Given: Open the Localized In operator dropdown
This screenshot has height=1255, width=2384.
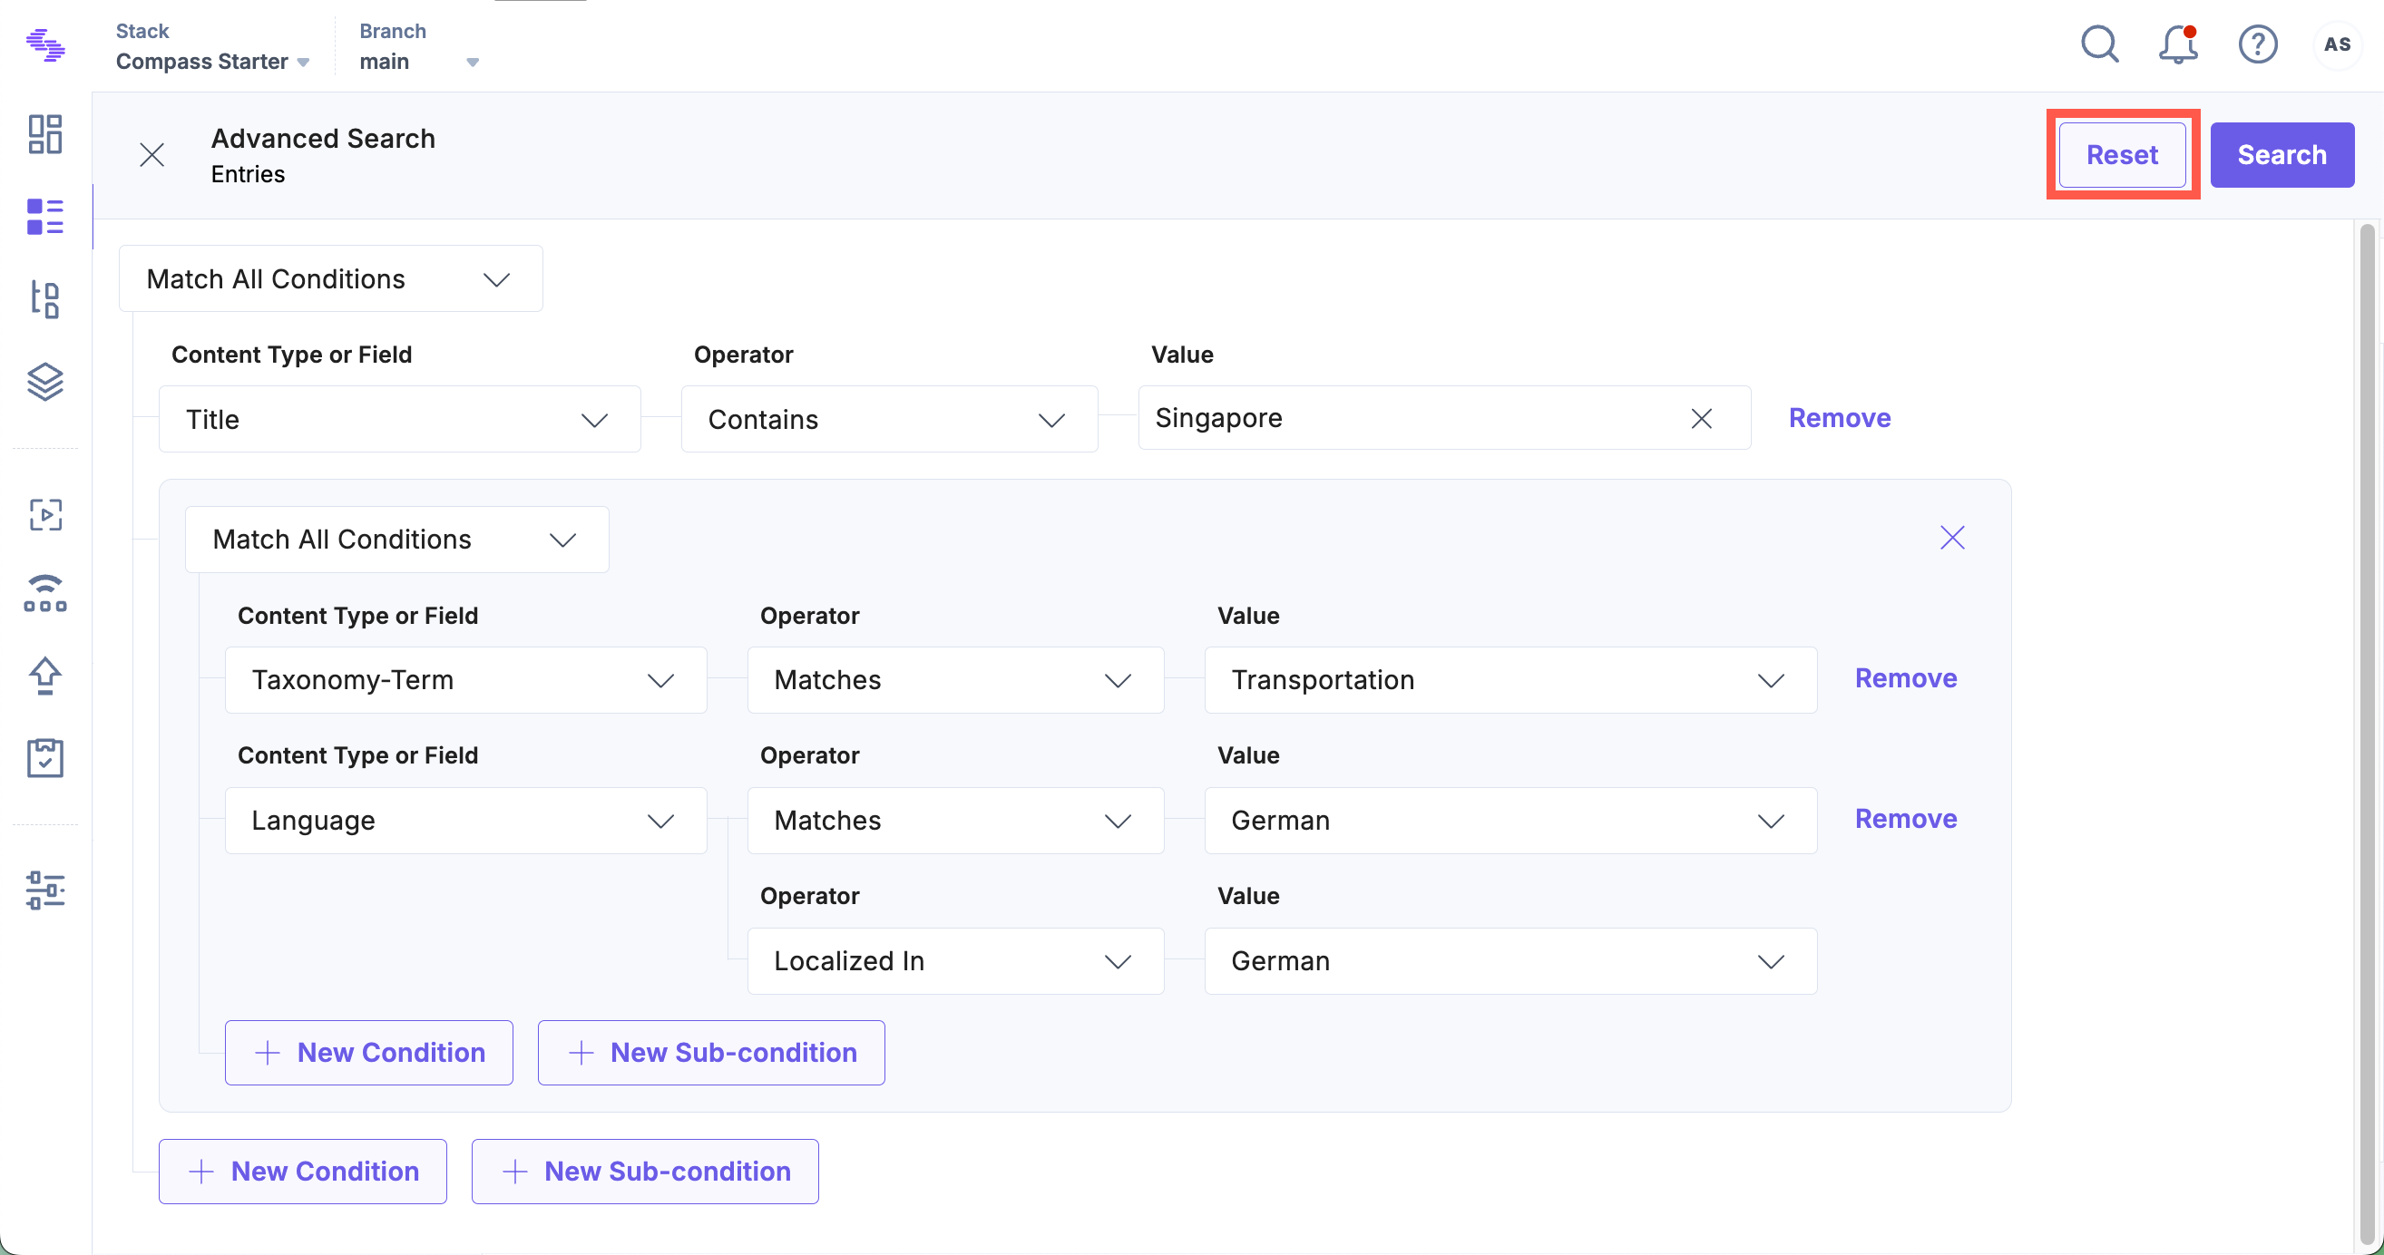Looking at the screenshot, I should click(955, 961).
